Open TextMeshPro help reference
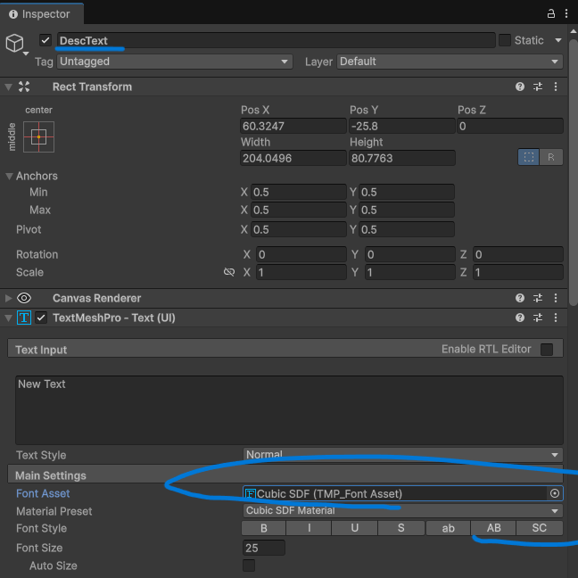 520,318
